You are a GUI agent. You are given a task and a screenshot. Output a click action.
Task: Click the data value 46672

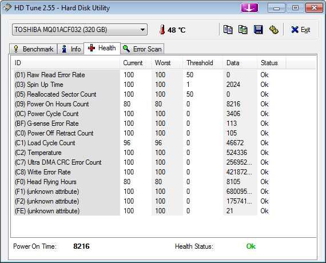tap(235, 143)
